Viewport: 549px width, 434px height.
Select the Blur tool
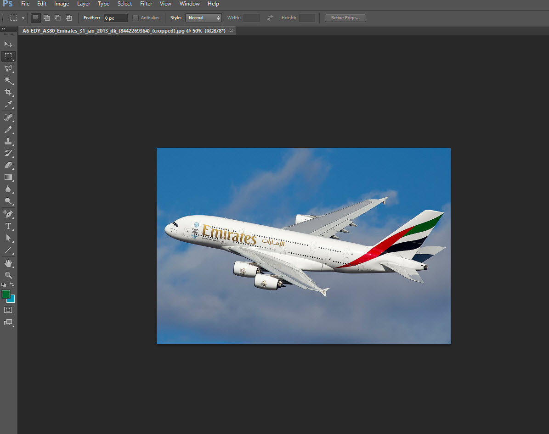coord(8,189)
